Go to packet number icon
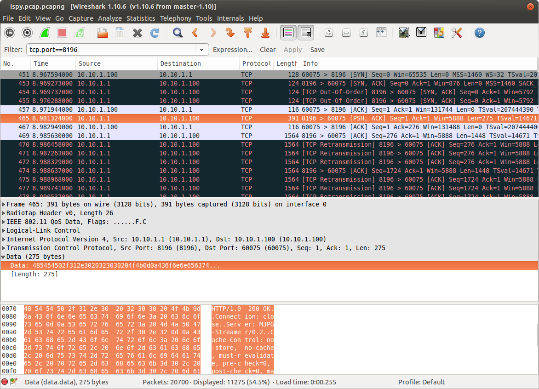539x389 pixels. (x=230, y=33)
